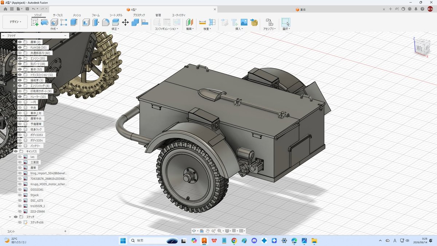The height and width of the screenshot is (246, 437).
Task: Open the 構築 dropdown menu
Action: click(x=190, y=29)
